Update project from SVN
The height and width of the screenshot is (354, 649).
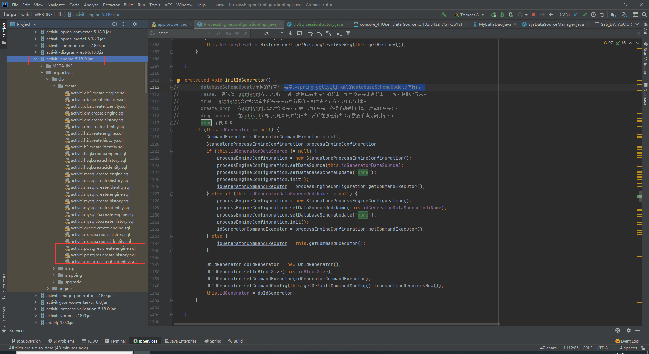click(576, 15)
